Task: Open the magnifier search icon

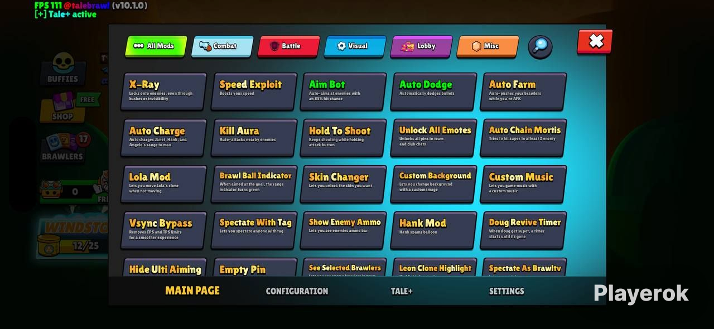Action: 540,47
